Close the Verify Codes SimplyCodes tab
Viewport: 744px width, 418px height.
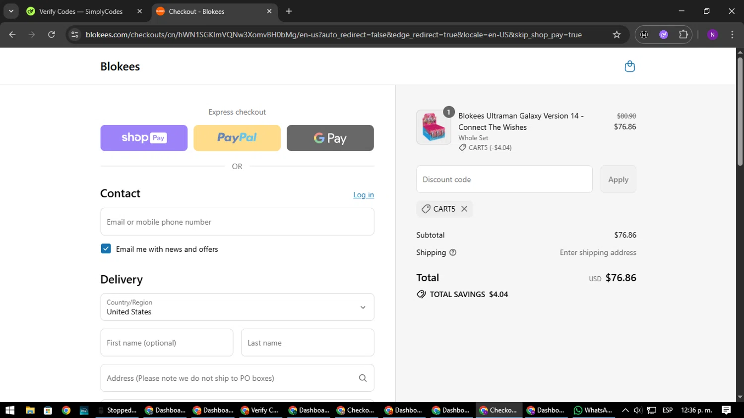[139, 11]
